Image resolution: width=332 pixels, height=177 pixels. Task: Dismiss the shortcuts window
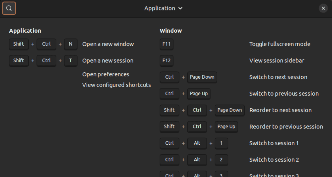coord(323,8)
